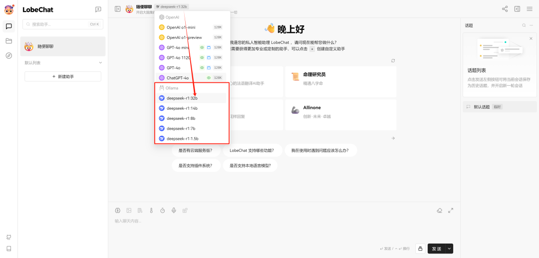This screenshot has width=539, height=258.
Task: Click the 新建助手 button
Action: [63, 77]
